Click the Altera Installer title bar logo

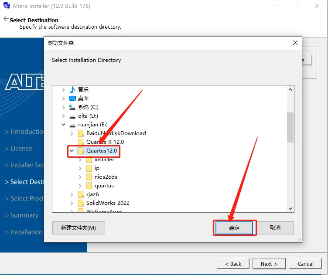pos(7,6)
